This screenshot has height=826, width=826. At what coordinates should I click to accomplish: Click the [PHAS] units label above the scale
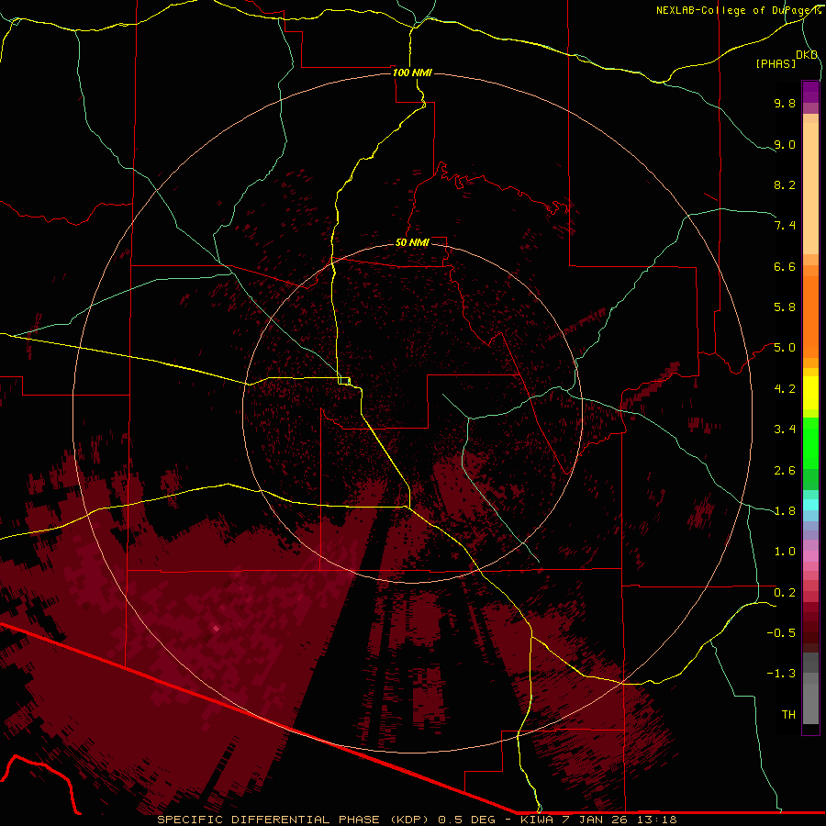coord(776,64)
